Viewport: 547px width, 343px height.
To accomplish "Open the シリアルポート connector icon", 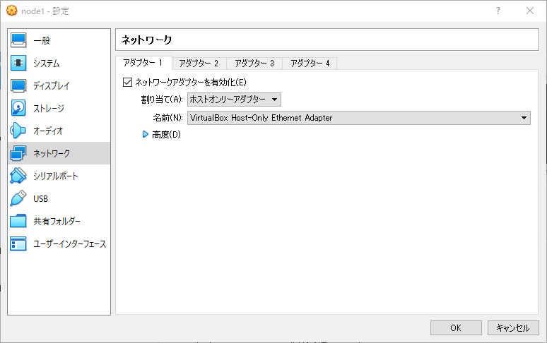I will point(18,176).
